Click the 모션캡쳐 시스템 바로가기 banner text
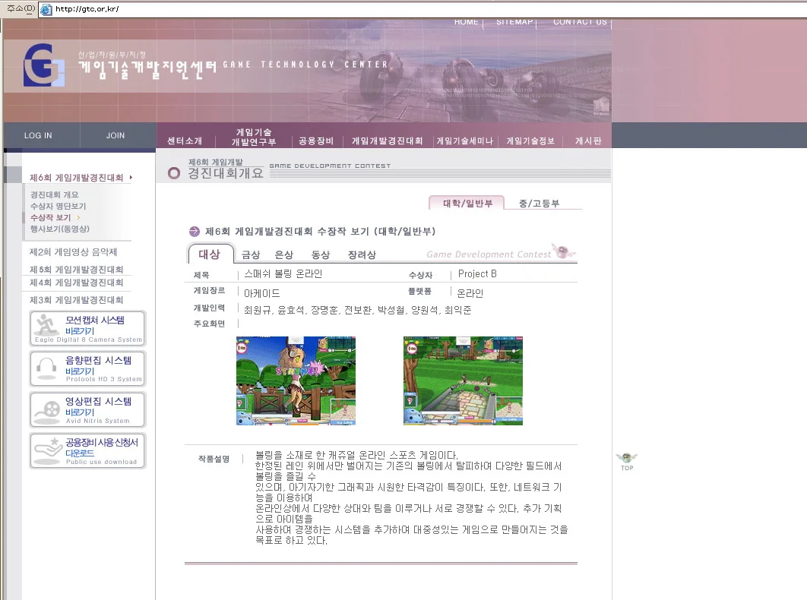Image resolution: width=807 pixels, height=600 pixels. [95, 325]
